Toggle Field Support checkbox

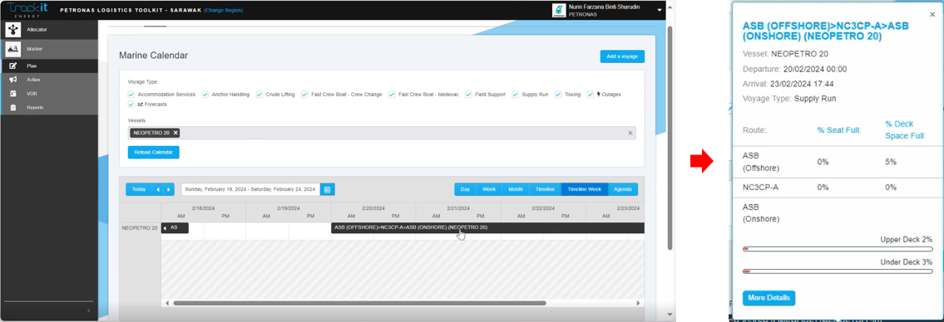coord(468,95)
